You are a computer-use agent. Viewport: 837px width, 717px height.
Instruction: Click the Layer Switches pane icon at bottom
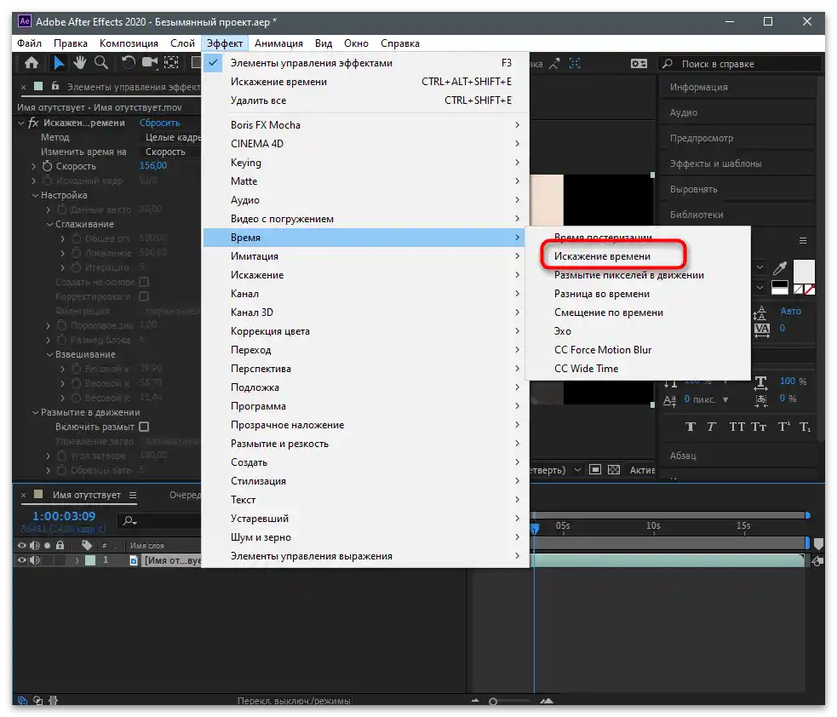[22, 701]
